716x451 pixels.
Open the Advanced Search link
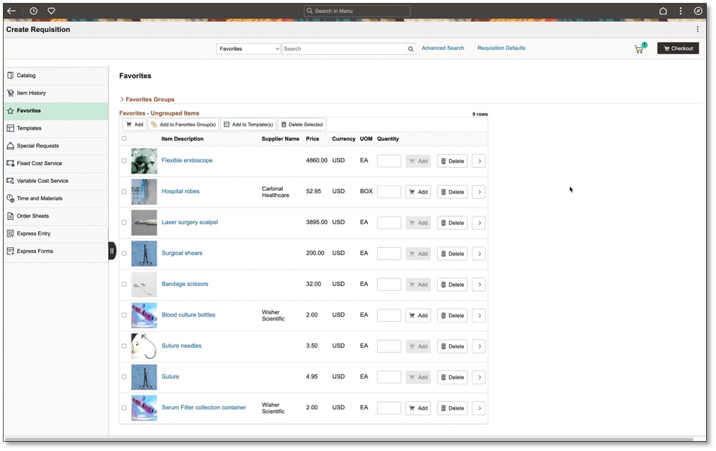[x=442, y=48]
